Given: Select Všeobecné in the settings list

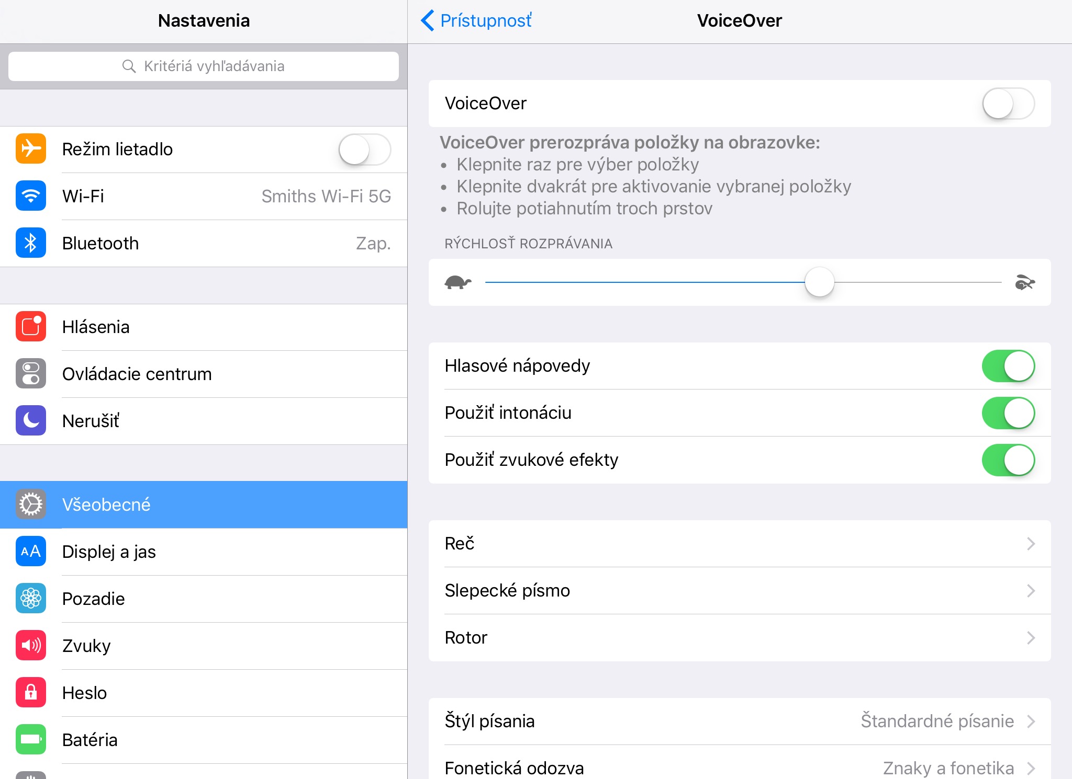Looking at the screenshot, I should click(x=204, y=505).
